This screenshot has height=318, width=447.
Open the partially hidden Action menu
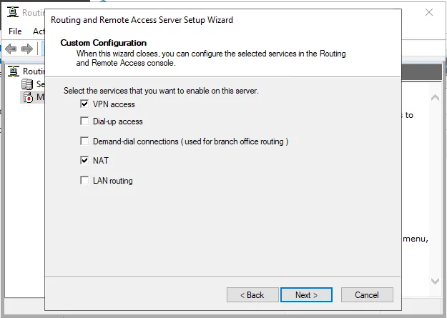coord(38,31)
